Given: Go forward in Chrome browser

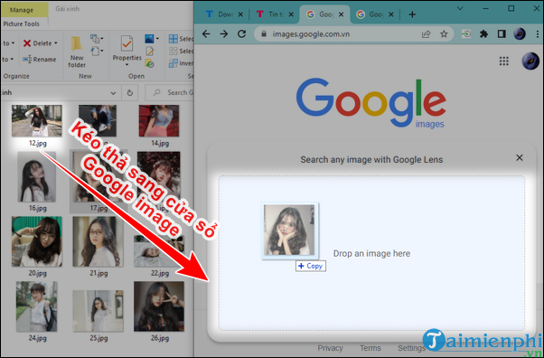Looking at the screenshot, I should [x=224, y=34].
